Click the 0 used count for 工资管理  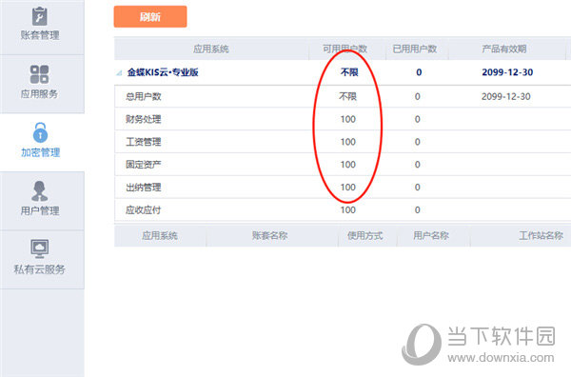click(418, 142)
